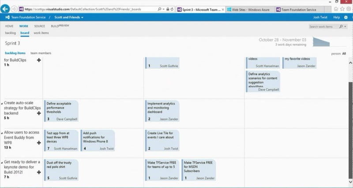
Task: Click in the Search work items field
Action: (323, 26)
